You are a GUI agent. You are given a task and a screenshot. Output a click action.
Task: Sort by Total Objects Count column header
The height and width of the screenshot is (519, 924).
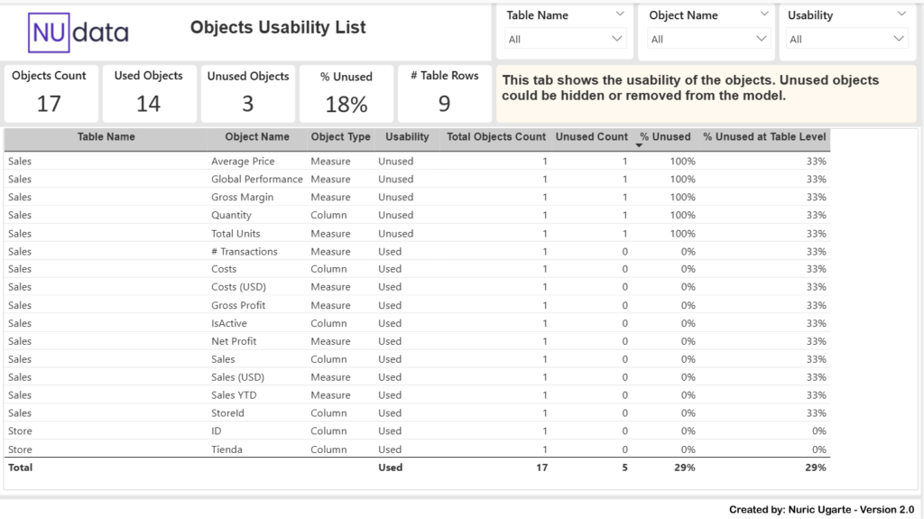[x=496, y=137]
